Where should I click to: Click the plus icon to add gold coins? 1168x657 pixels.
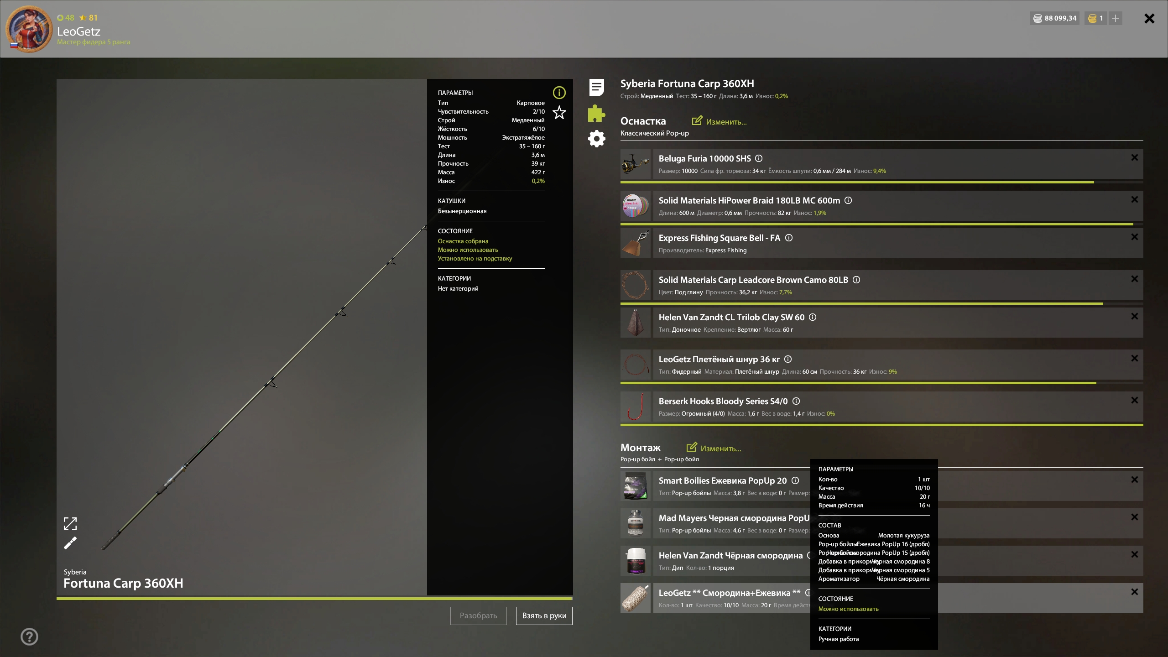(x=1116, y=18)
